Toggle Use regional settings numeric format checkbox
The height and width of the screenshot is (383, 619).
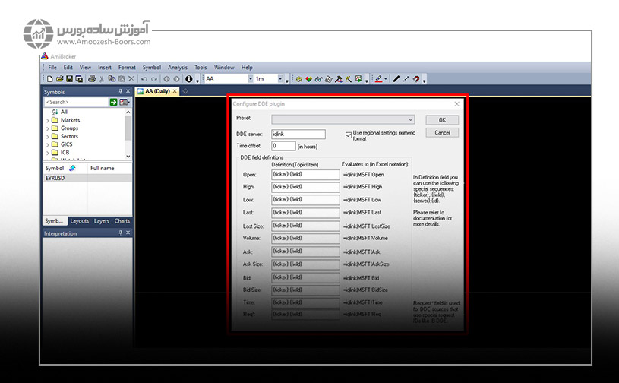click(x=349, y=135)
